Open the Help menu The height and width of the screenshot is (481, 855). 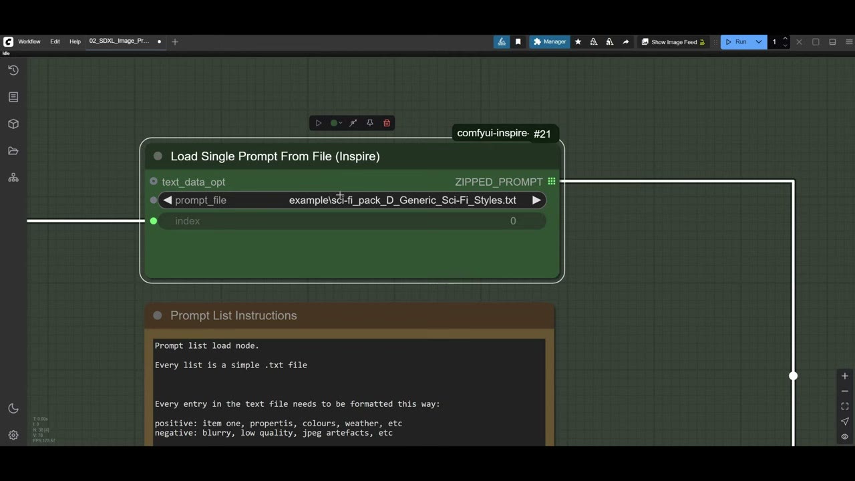coord(75,41)
